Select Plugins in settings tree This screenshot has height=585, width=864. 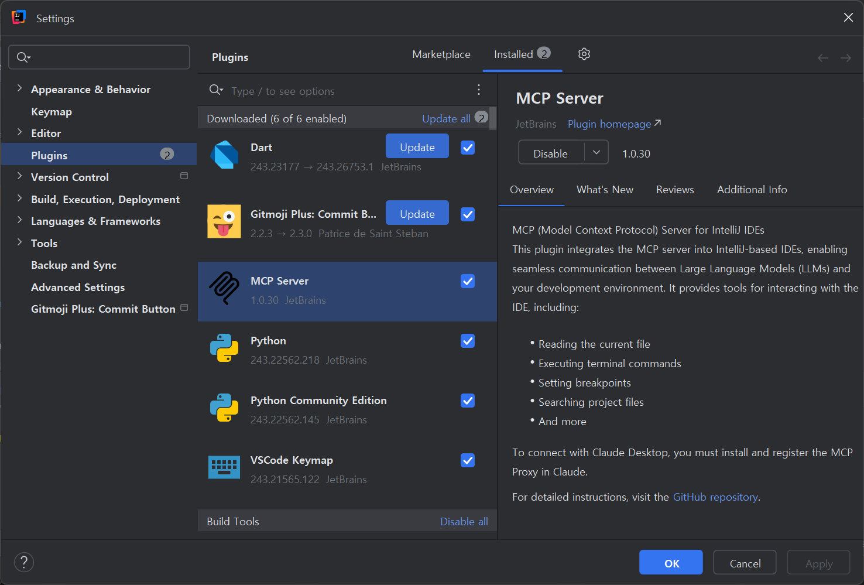[99, 155]
